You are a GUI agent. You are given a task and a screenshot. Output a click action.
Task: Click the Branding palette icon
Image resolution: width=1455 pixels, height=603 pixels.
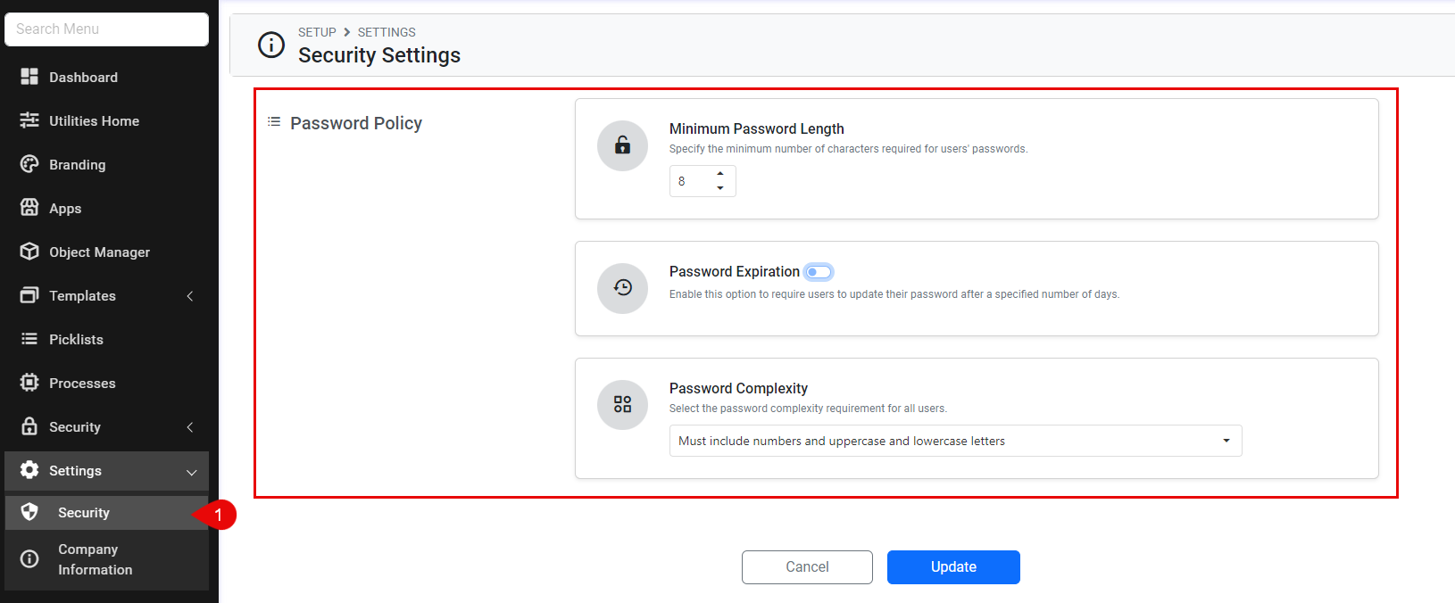[x=29, y=164]
